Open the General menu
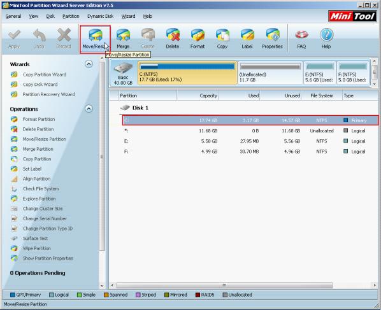 pos(13,17)
